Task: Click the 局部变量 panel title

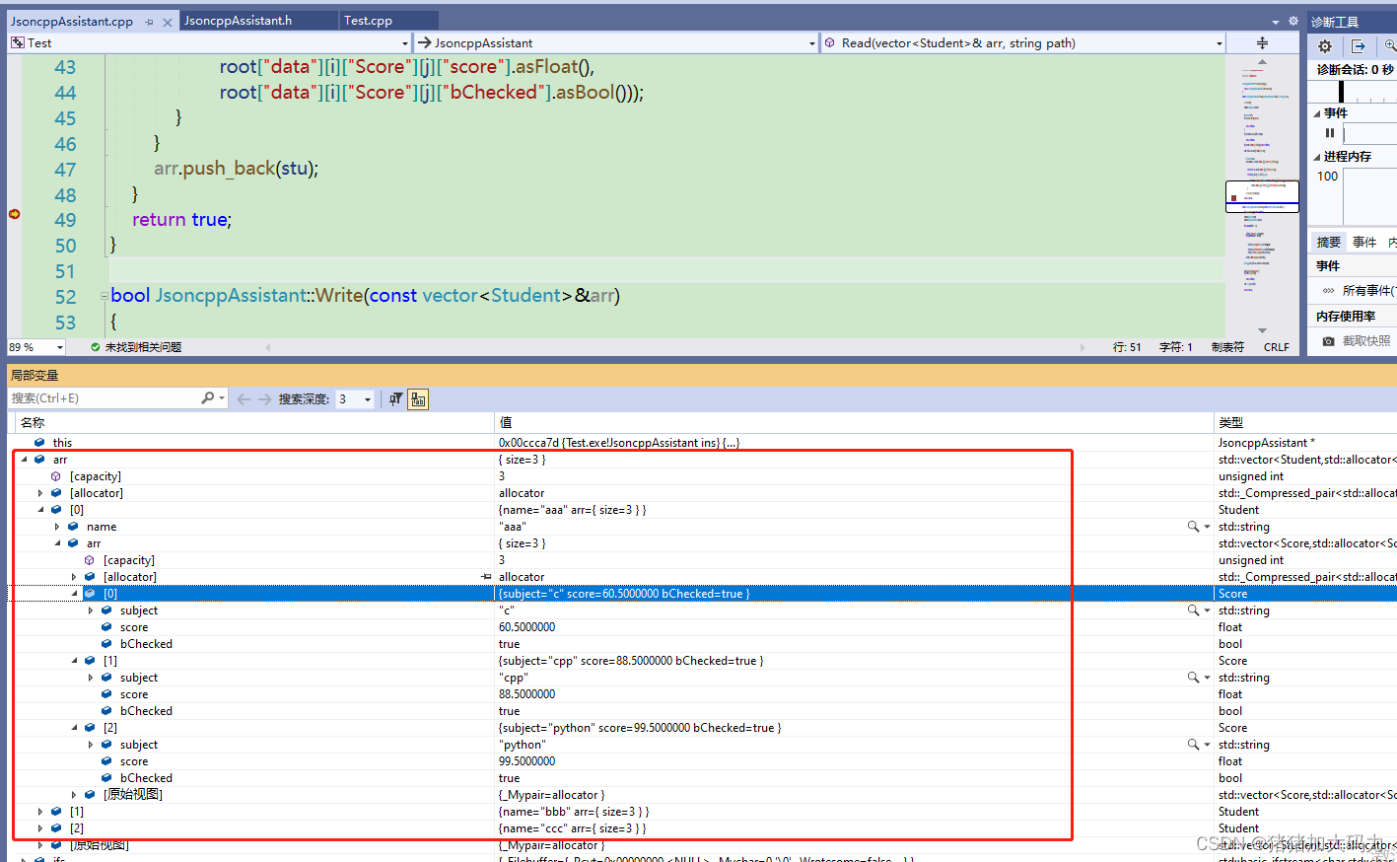Action: (35, 376)
